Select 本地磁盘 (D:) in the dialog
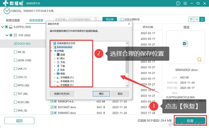209x128 pixels. 65,81
